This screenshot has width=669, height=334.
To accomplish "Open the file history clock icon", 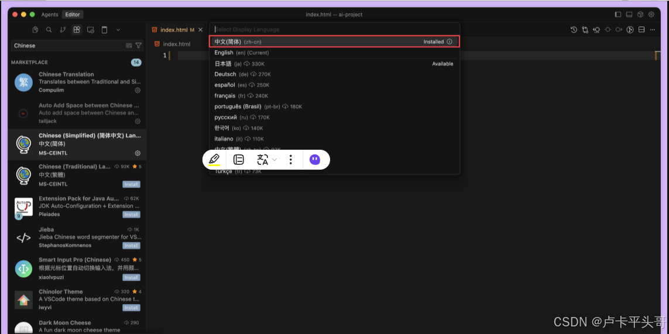I will 574,30.
